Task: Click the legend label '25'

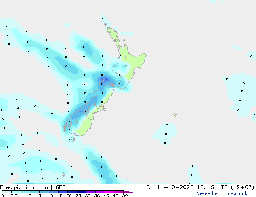Action: point(78,195)
